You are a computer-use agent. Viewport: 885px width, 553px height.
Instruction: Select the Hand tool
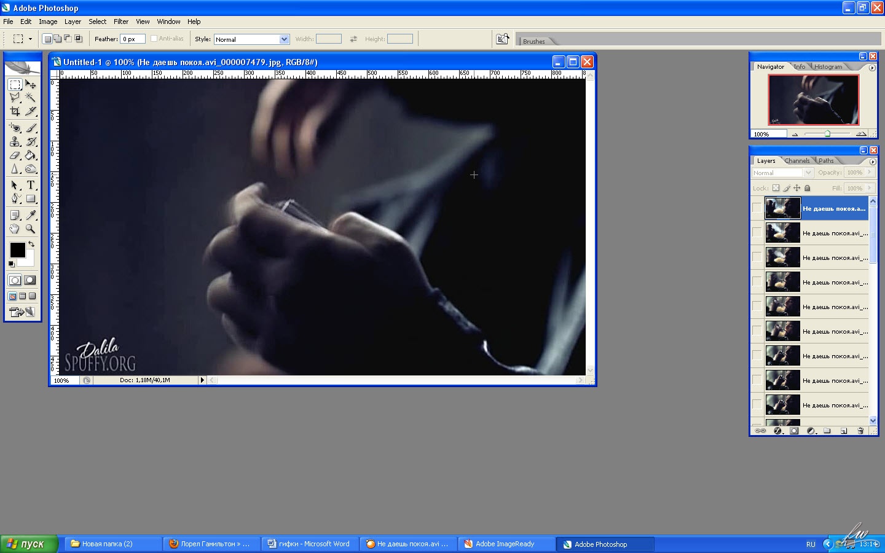click(15, 229)
